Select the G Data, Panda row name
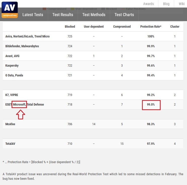The height and width of the screenshot is (185, 187). 14,75
